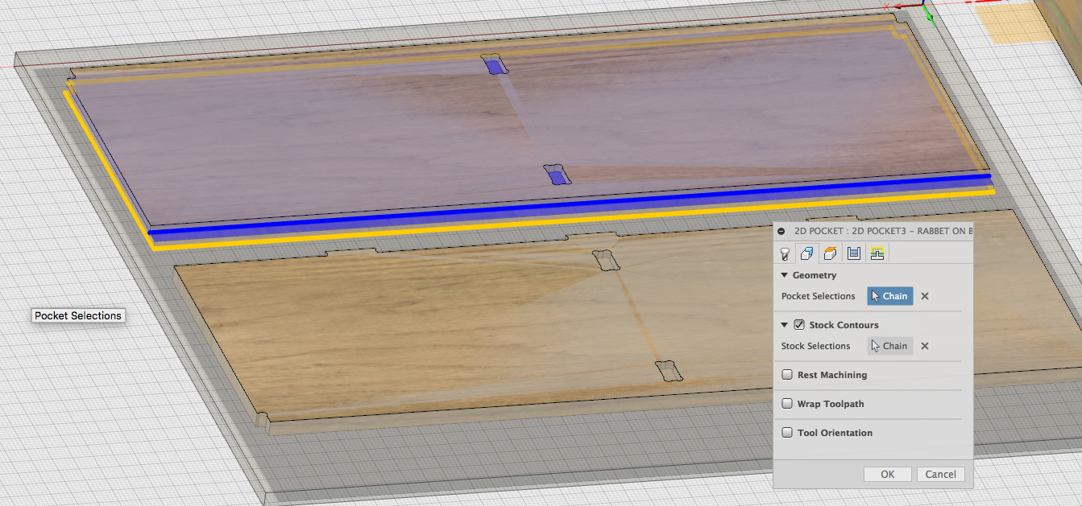Uncheck the Stock Contours checkbox
The height and width of the screenshot is (506, 1082).
(798, 325)
